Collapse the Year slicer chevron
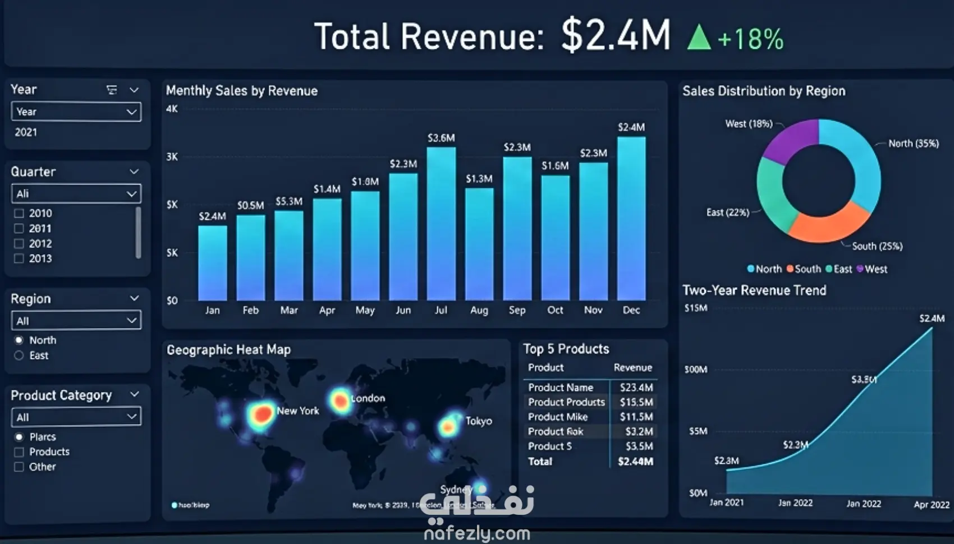The width and height of the screenshot is (954, 544). click(134, 90)
